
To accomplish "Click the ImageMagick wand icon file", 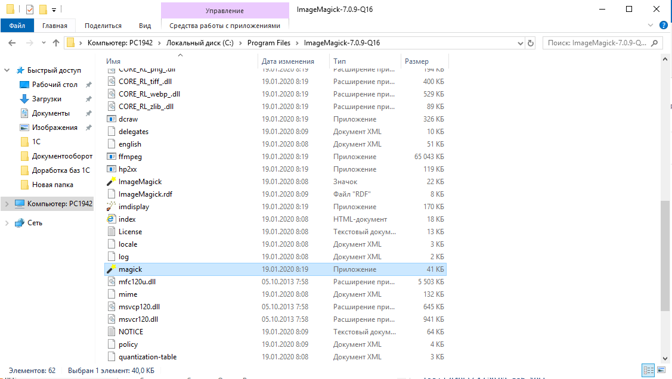I will tap(111, 182).
